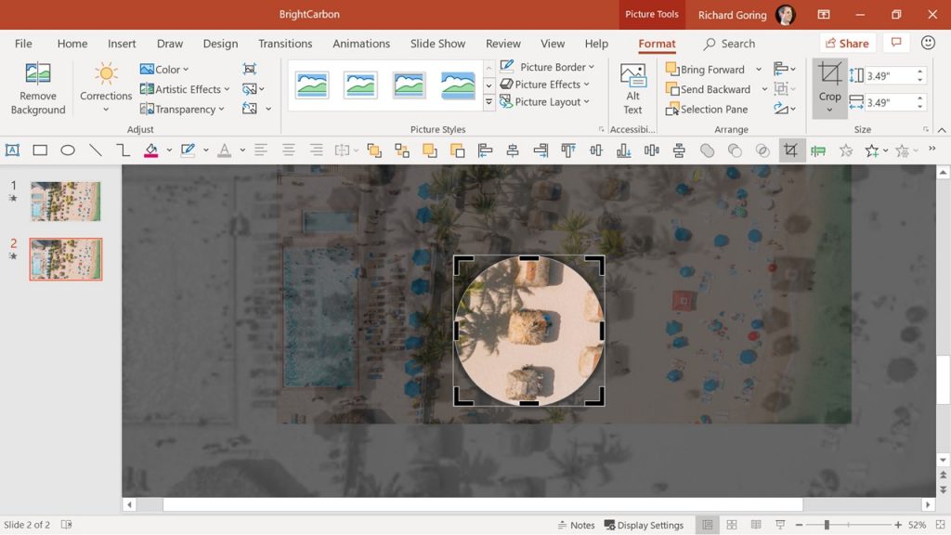Switch to Reading View via the status bar
The height and width of the screenshot is (535, 951).
click(x=754, y=525)
